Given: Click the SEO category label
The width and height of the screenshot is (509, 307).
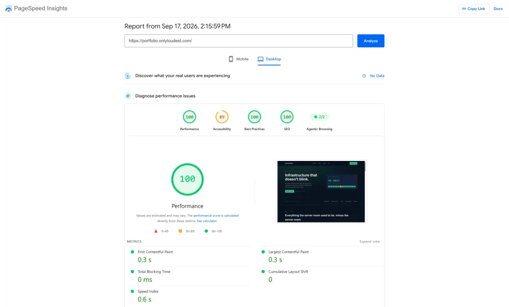Looking at the screenshot, I should coord(287,129).
